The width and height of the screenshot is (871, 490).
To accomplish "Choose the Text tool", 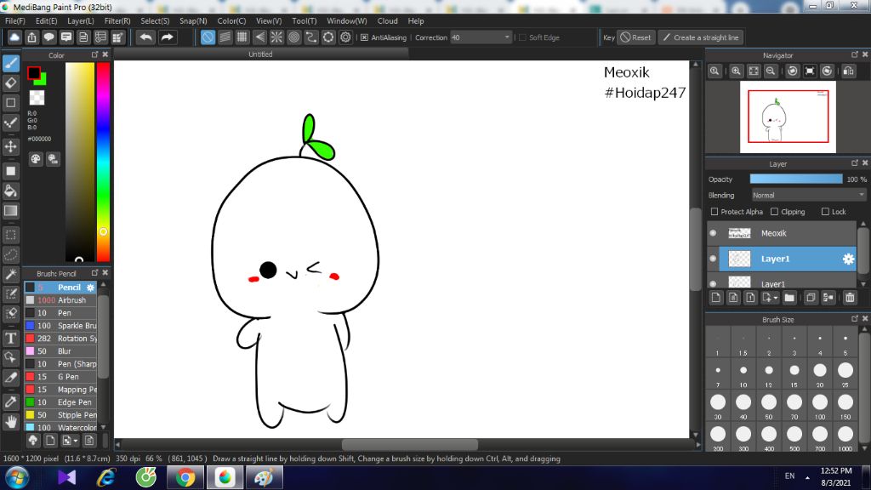I will [x=10, y=338].
